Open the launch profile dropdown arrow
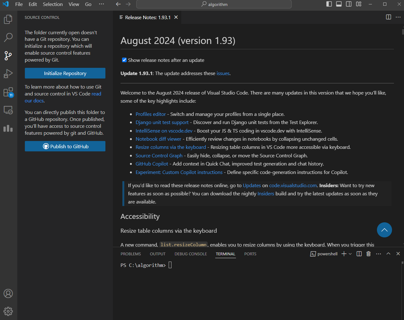The image size is (404, 320). [x=350, y=254]
